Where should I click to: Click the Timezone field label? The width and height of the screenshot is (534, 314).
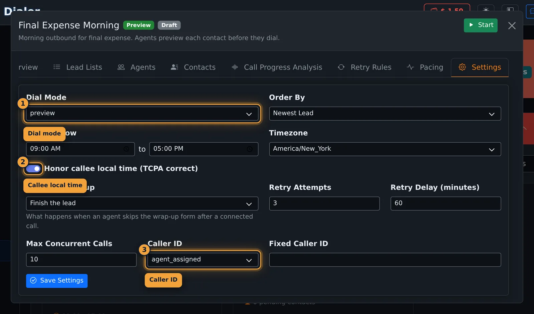click(x=288, y=133)
